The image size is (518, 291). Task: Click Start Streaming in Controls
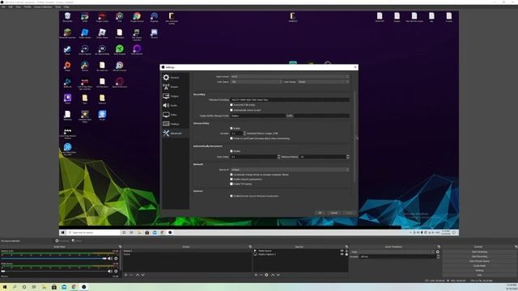(479, 251)
